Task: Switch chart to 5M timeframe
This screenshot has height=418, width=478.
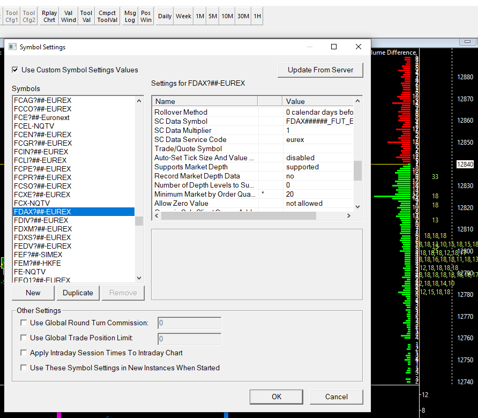Action: pos(213,16)
